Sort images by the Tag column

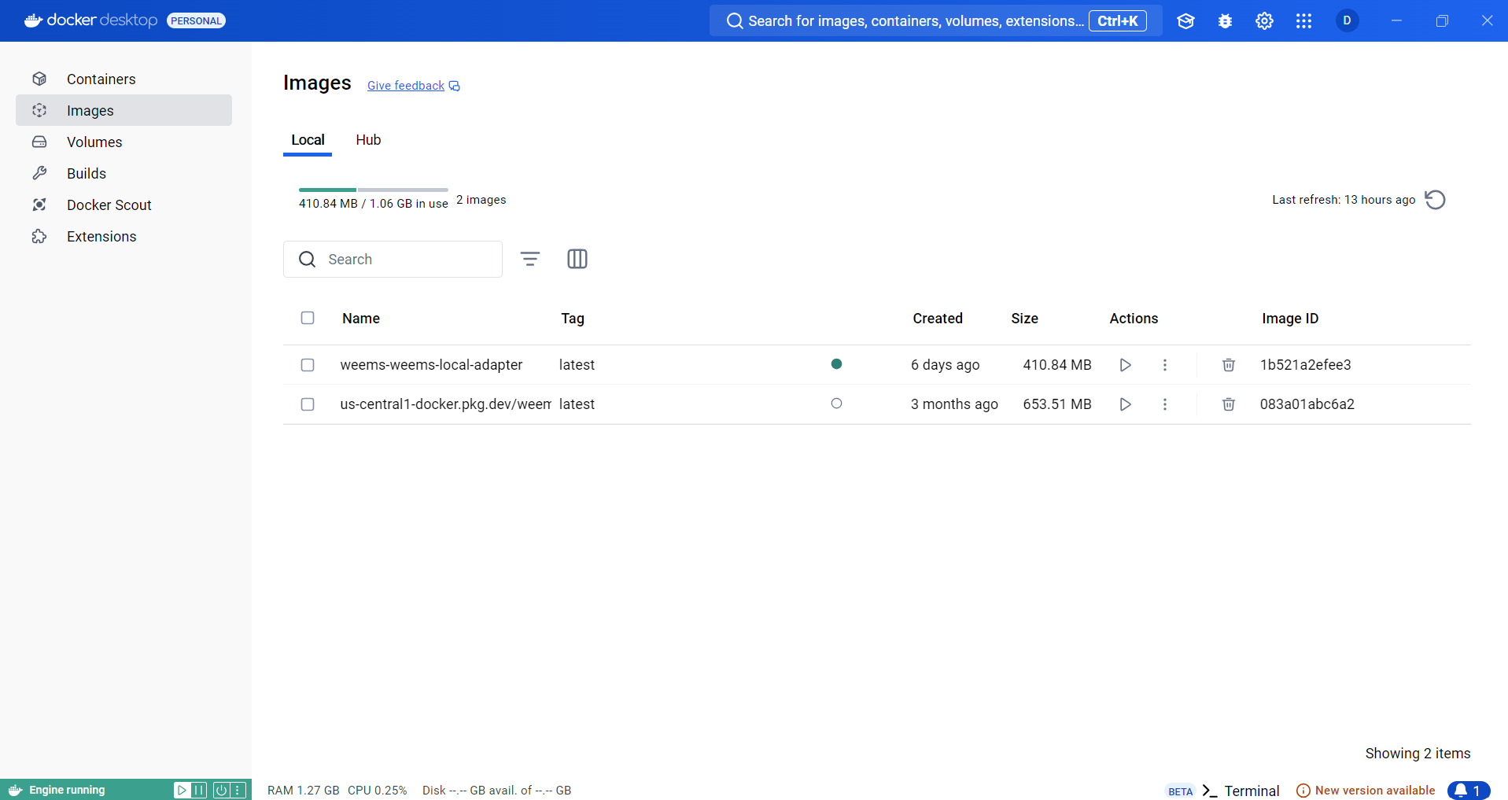click(x=573, y=319)
